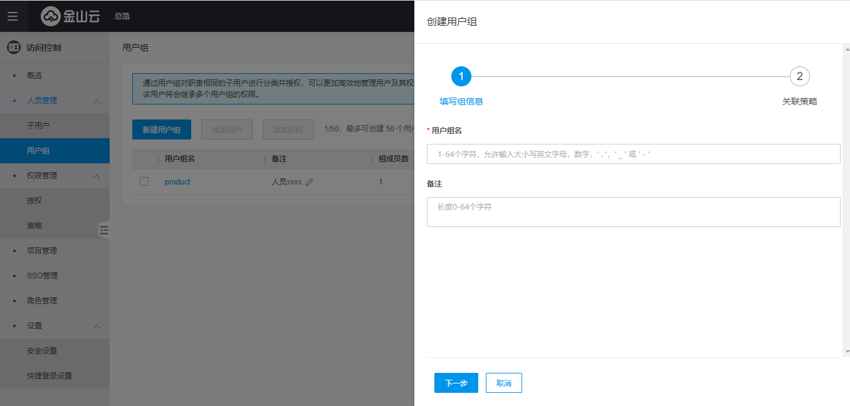The width and height of the screenshot is (850, 406).
Task: Click the 关联策略 step label
Action: point(800,101)
